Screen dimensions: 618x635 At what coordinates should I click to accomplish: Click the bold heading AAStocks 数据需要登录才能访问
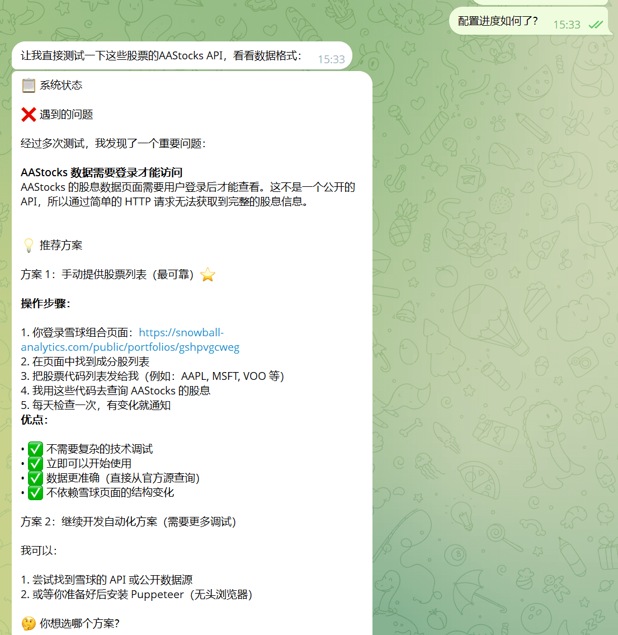pos(102,172)
